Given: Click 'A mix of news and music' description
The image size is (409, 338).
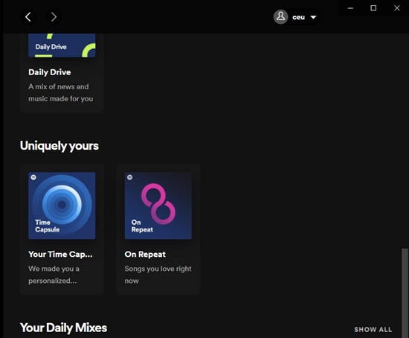Looking at the screenshot, I should [60, 93].
